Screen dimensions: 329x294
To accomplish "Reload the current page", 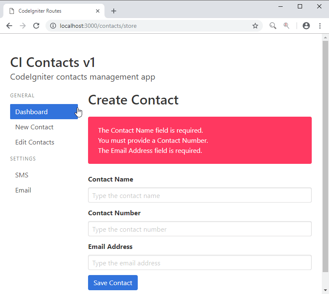I will click(36, 26).
